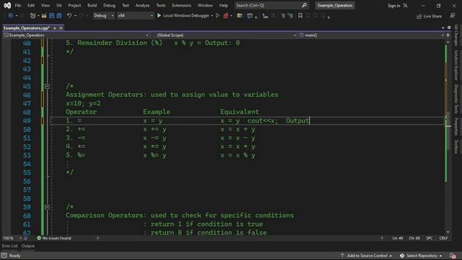The height and width of the screenshot is (260, 462).
Task: Open the Global Scope dropdown
Action: [x=226, y=35]
